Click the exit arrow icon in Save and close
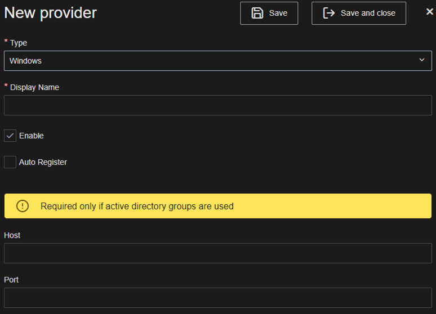The image size is (436, 314). pyautogui.click(x=329, y=13)
